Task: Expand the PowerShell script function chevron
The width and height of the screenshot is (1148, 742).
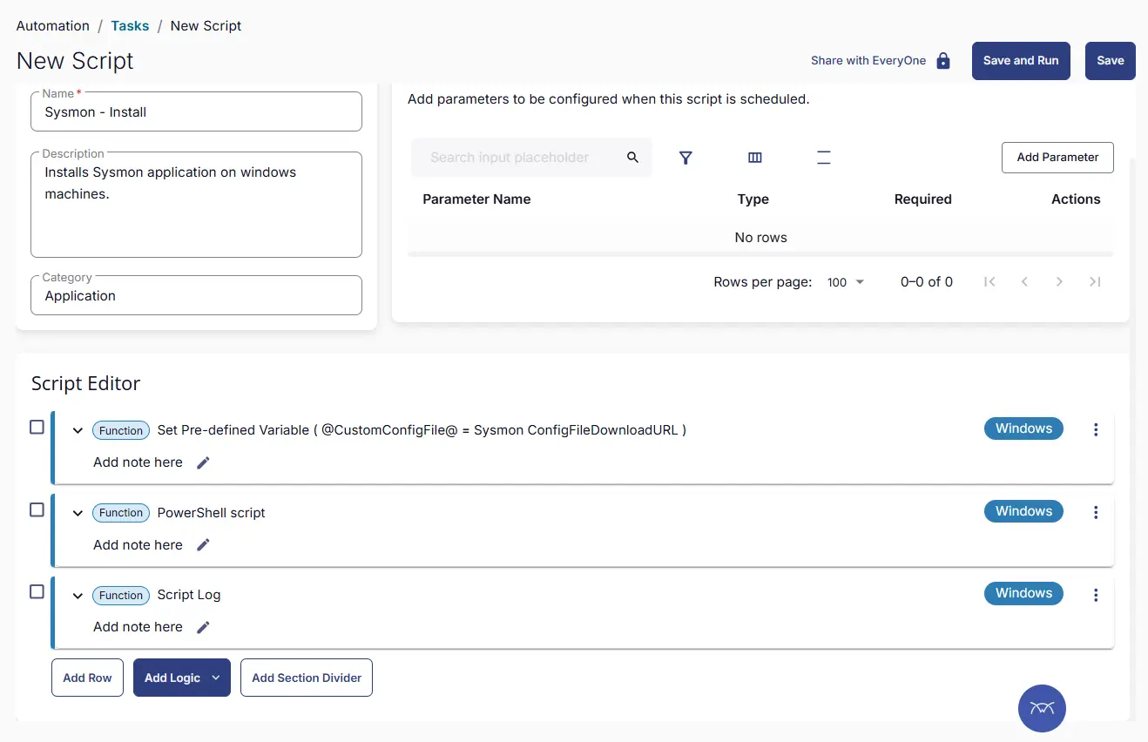Action: tap(78, 513)
